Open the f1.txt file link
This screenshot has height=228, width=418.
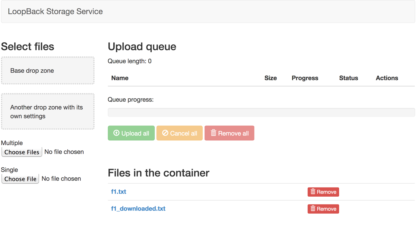point(119,192)
